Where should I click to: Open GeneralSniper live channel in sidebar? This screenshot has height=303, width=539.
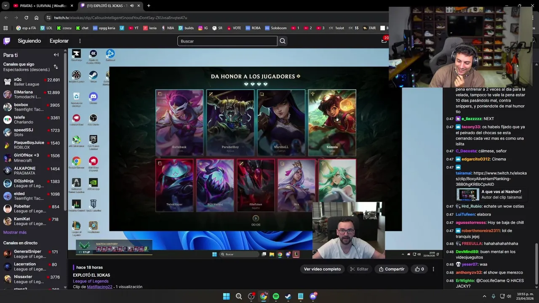pyautogui.click(x=32, y=254)
